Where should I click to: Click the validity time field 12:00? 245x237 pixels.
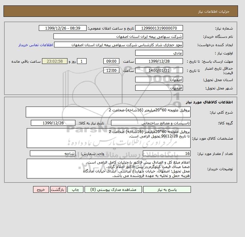click(x=111, y=70)
